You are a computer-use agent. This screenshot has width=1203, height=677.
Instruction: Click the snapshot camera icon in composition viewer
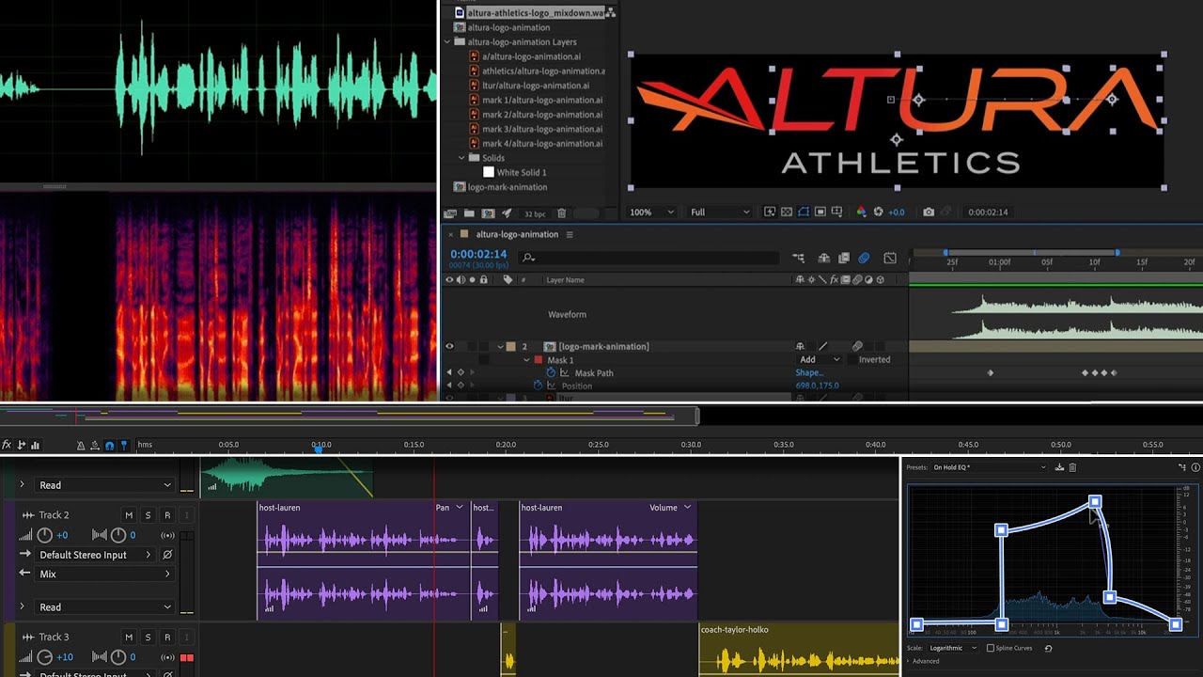pos(929,213)
